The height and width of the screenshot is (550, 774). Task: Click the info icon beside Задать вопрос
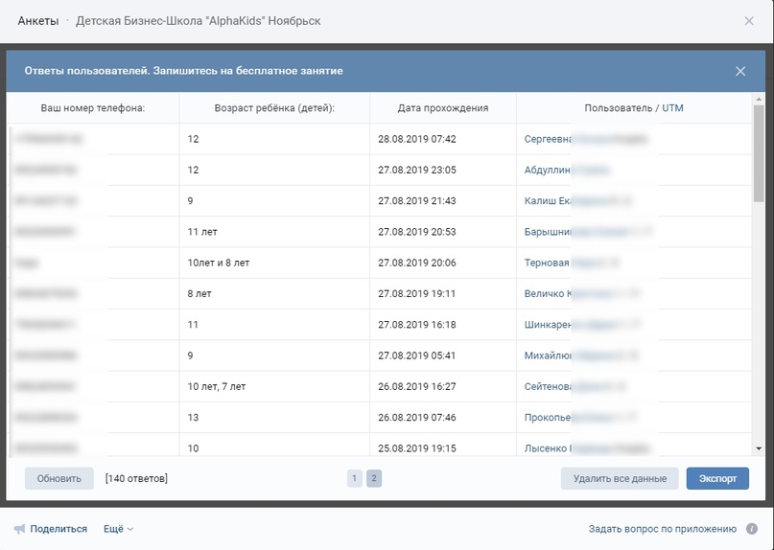click(x=752, y=529)
